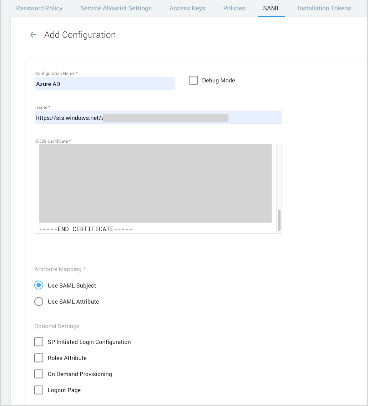Click the back arrow next to Add Configuration
This screenshot has width=368, height=406.
tap(33, 35)
